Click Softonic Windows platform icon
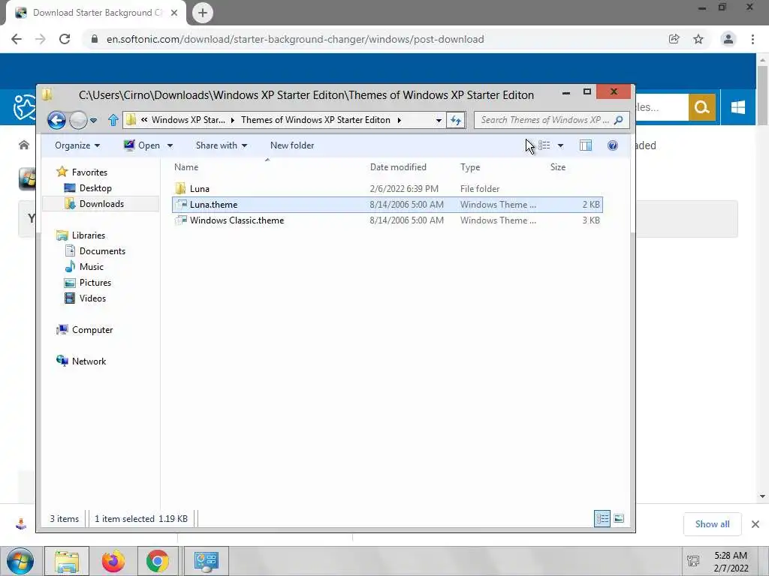Image resolution: width=769 pixels, height=576 pixels. click(x=737, y=106)
